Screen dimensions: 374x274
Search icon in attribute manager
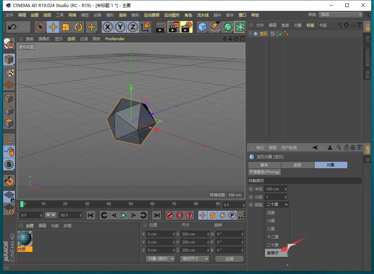[x=338, y=147]
